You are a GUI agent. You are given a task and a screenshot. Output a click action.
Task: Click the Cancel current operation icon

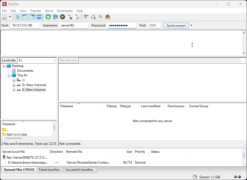tap(63, 17)
